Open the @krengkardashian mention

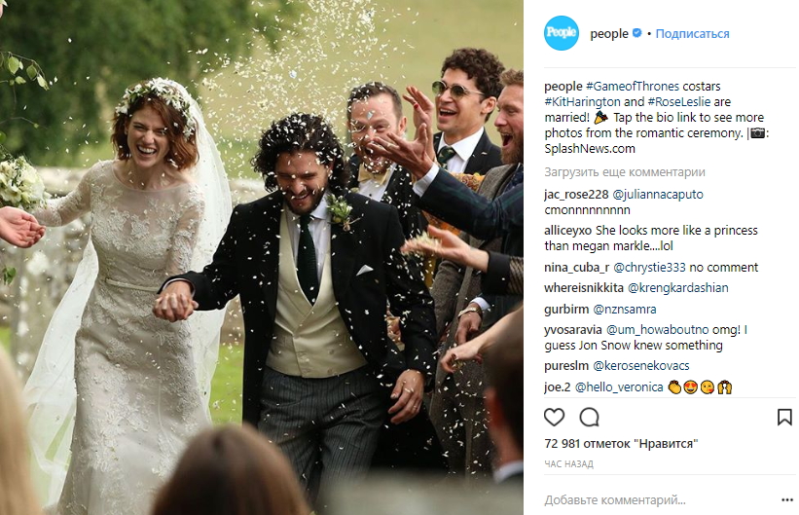coord(677,288)
